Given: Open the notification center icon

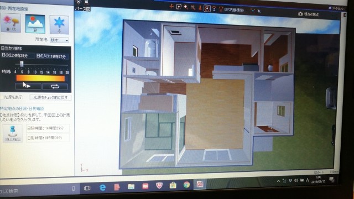Looking at the screenshot, I should coord(331,179).
